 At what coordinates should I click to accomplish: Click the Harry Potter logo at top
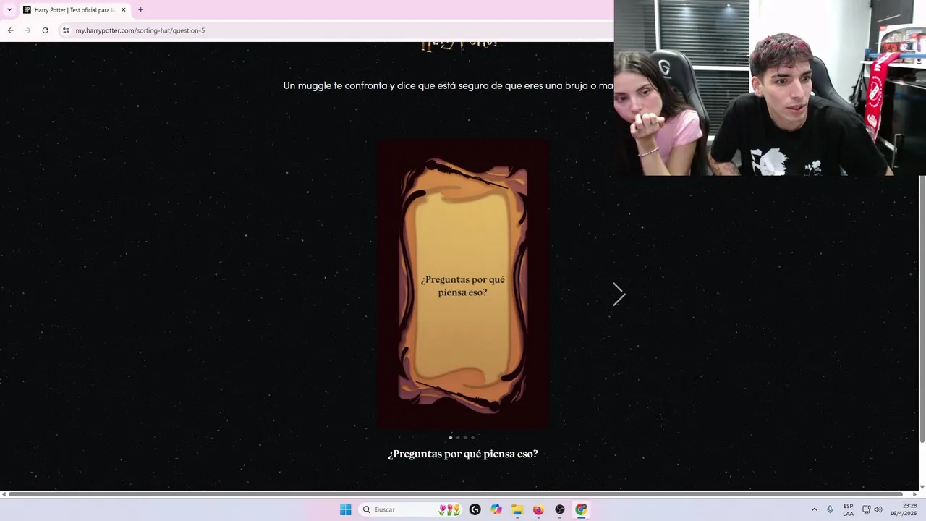click(461, 46)
